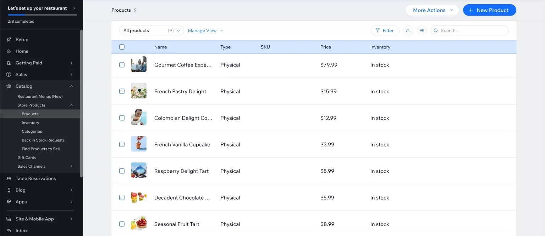Click the Sales dollar icon in sidebar
Image resolution: width=545 pixels, height=236 pixels.
click(x=9, y=74)
